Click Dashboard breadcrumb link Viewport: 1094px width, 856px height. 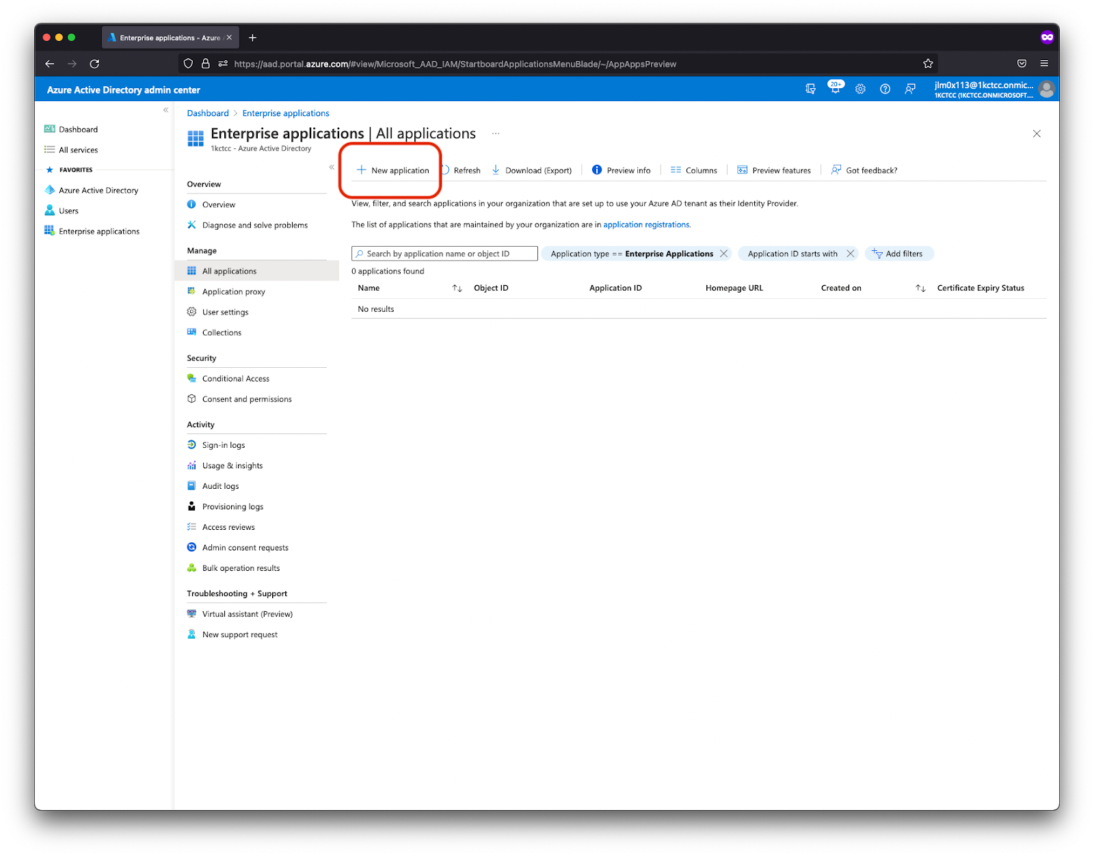click(x=208, y=113)
